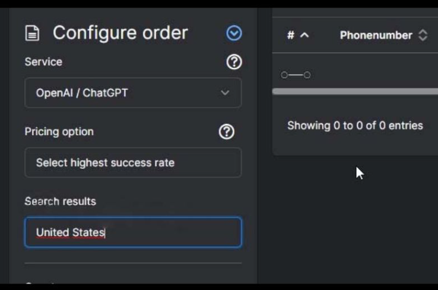The image size is (438, 290).
Task: Click the Showing 0 to 0 entries text
Action: click(355, 126)
